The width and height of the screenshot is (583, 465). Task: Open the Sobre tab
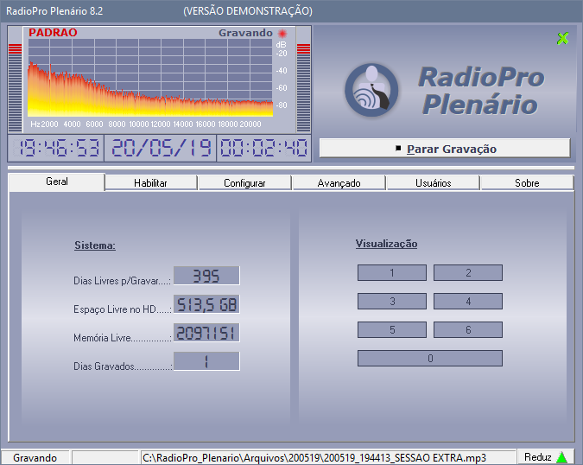[527, 183]
